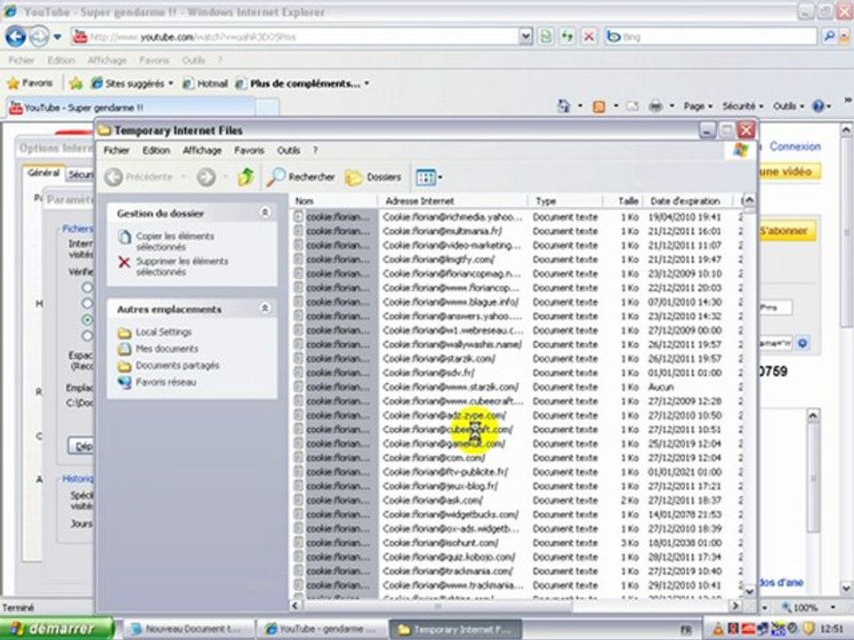Open the address bar dropdown arrow

click(x=525, y=36)
